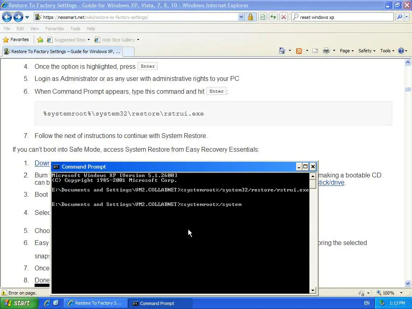The height and width of the screenshot is (309, 412).
Task: Open the Page command bar menu
Action: point(347,51)
